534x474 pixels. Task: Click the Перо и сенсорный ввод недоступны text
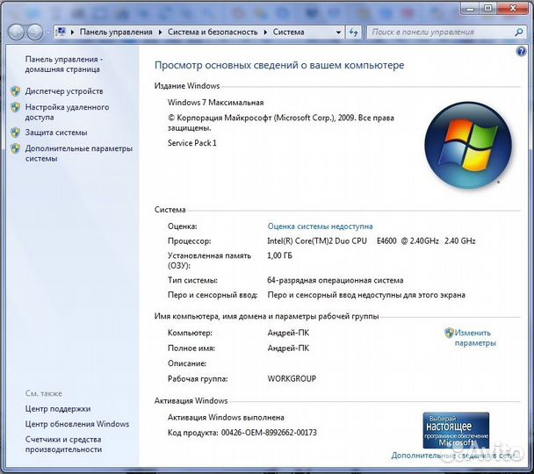point(366,295)
